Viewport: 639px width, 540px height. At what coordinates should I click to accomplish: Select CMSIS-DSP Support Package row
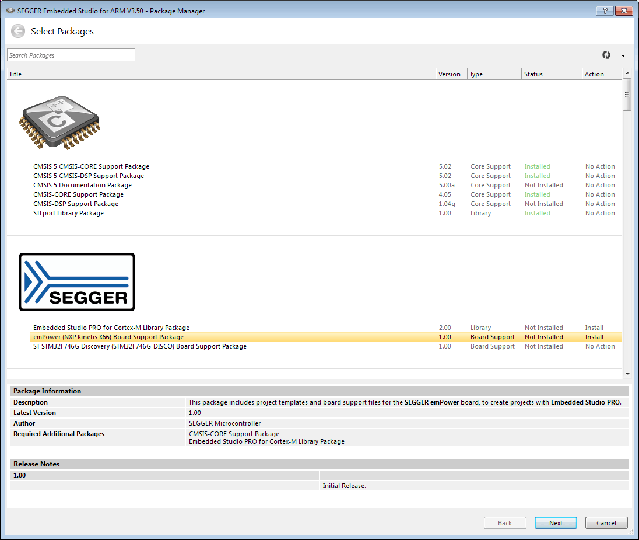pyautogui.click(x=76, y=204)
